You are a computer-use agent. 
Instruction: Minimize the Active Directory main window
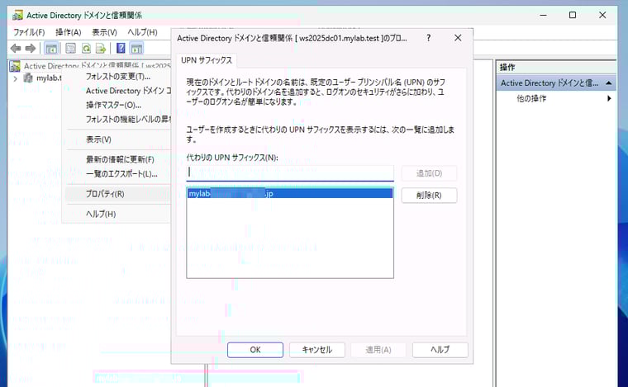coord(543,15)
